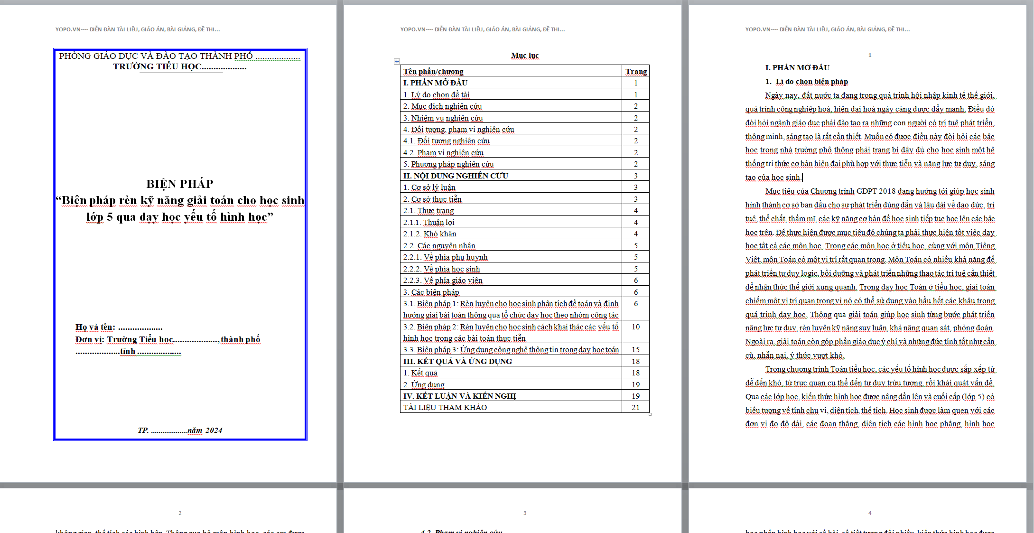
Task: Click the 'Mục lục' heading
Action: (x=525, y=56)
